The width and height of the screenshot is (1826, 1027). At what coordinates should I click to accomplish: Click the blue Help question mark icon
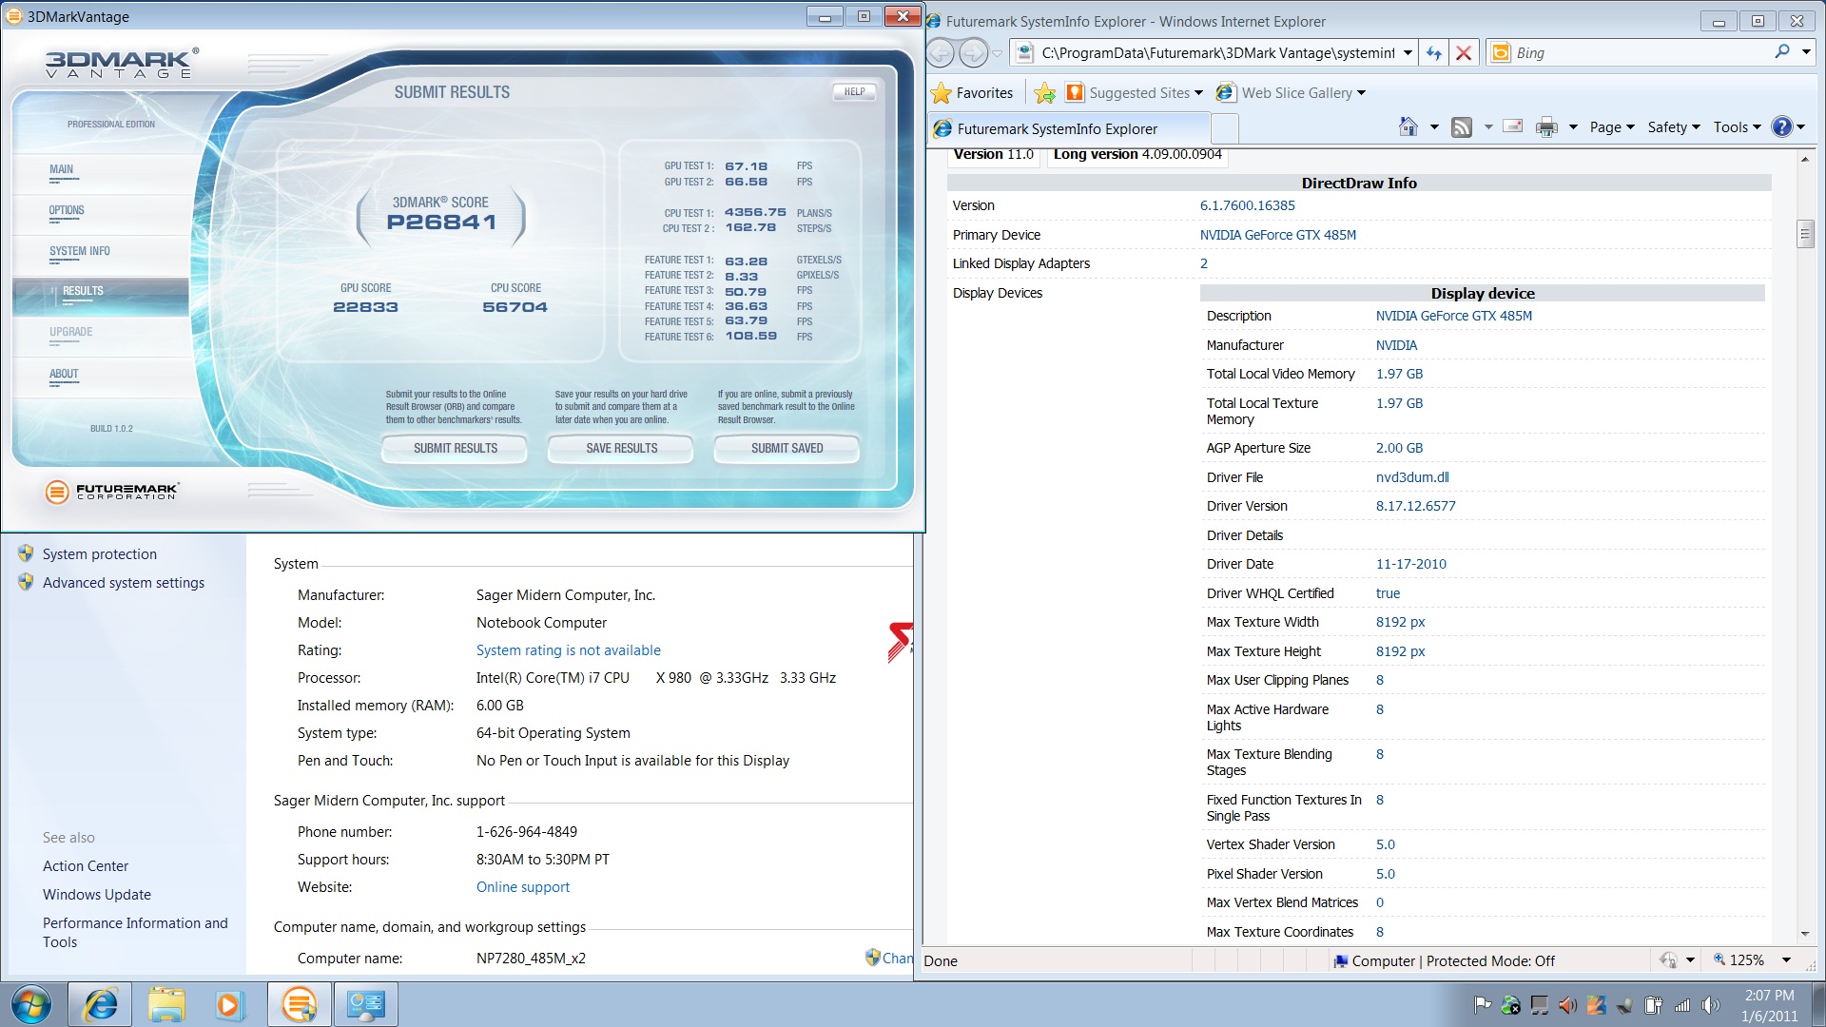point(1782,127)
